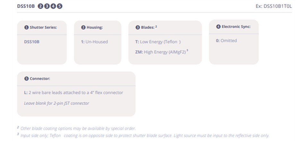
Task: Click the number 5 circle in header row
Action: 60,6
